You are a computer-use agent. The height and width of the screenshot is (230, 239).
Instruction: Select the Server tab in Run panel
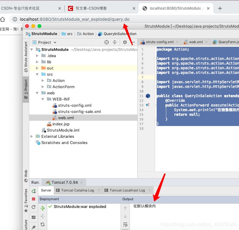pos(46,190)
